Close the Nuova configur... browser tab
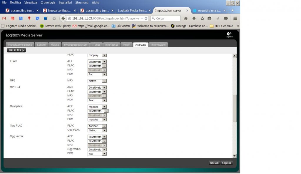This screenshot has height=174, width=301. pos(75,11)
